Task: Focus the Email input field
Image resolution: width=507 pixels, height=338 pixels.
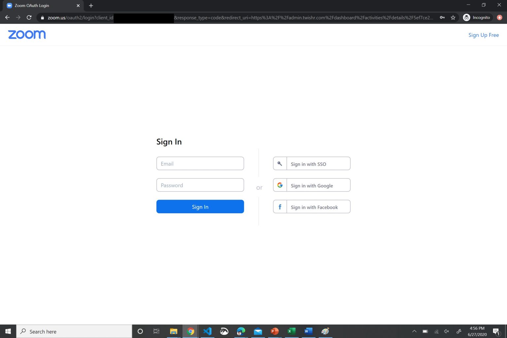Action: coord(200,163)
